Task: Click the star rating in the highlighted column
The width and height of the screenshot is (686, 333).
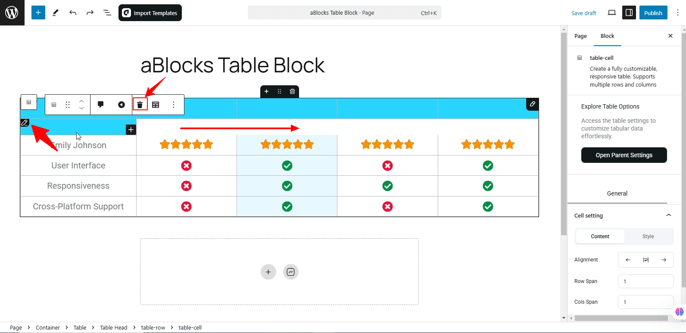Action: point(287,144)
